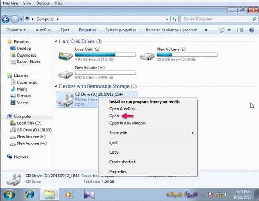Screen dimensions: 259x201
Task: Open Downloads in the Favorites list
Action: tap(27, 55)
